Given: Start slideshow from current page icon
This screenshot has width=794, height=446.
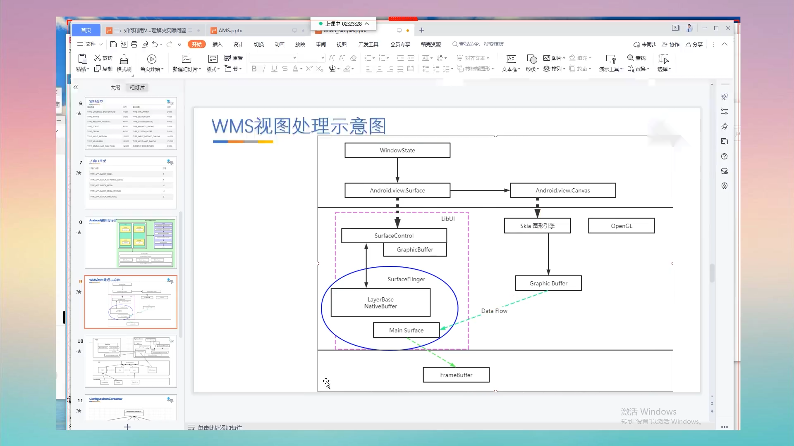Looking at the screenshot, I should point(152,59).
